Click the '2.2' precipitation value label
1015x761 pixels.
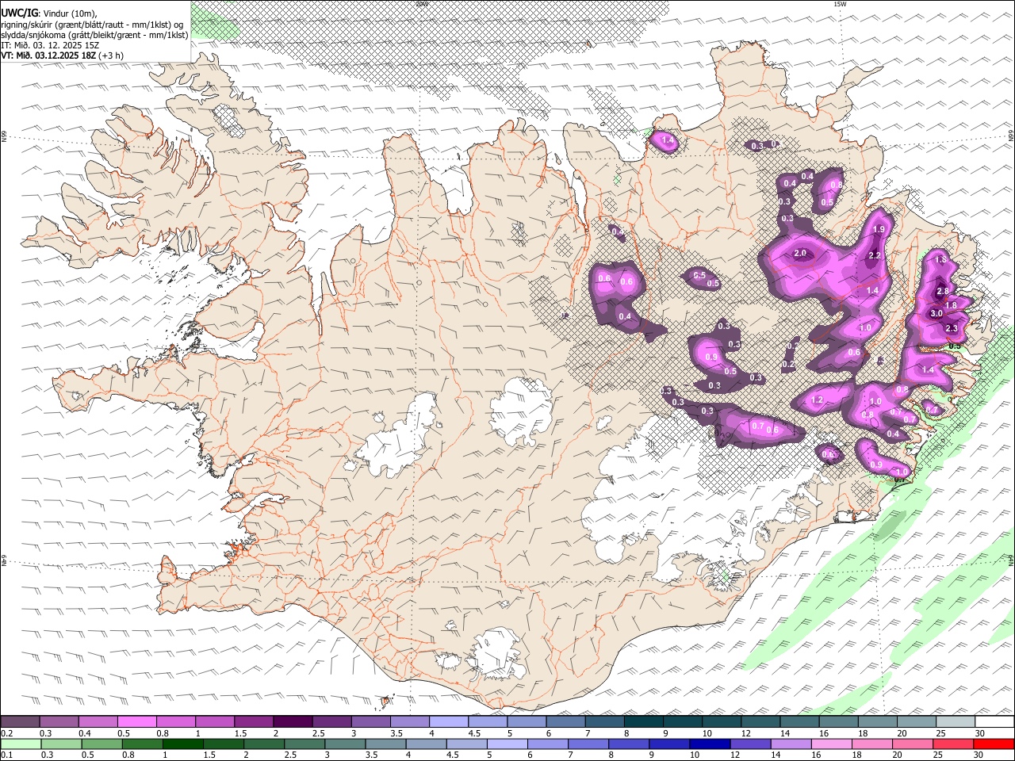[x=875, y=256]
